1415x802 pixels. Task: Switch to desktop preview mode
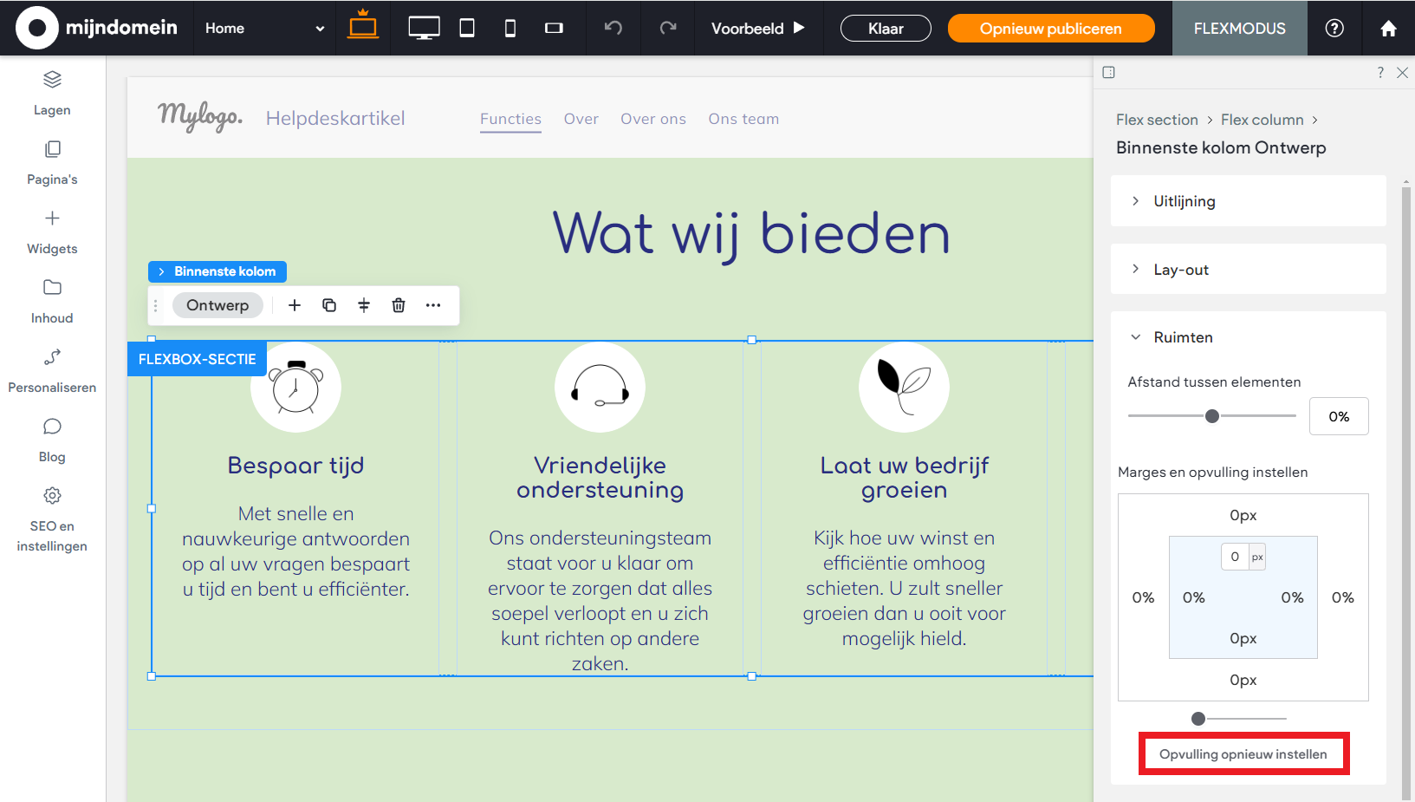pyautogui.click(x=424, y=28)
